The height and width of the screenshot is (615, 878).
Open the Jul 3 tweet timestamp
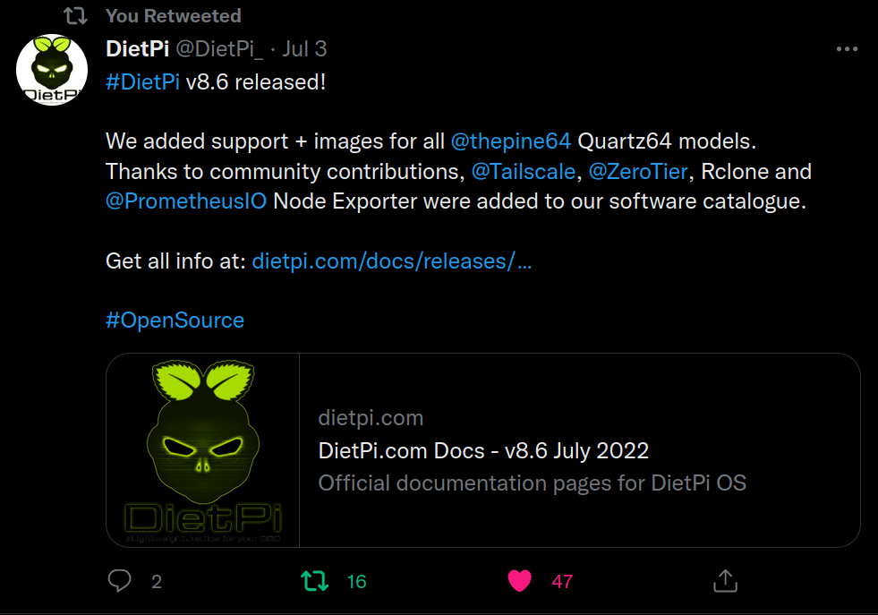click(304, 48)
